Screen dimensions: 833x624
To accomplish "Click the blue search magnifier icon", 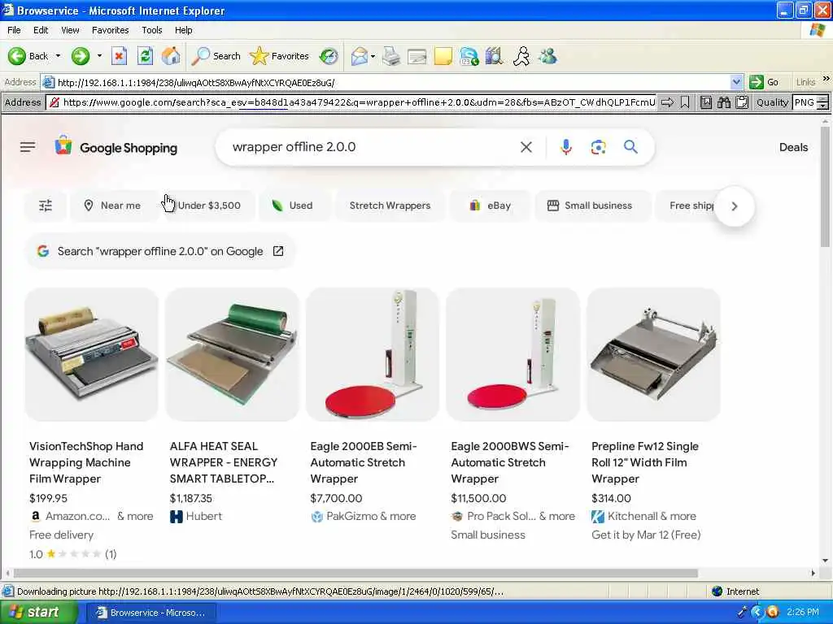I will (x=630, y=147).
